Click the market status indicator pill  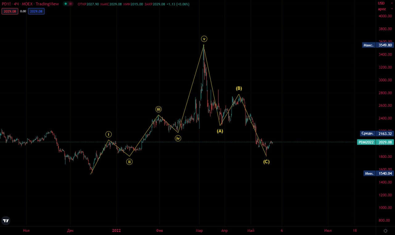point(68,4)
